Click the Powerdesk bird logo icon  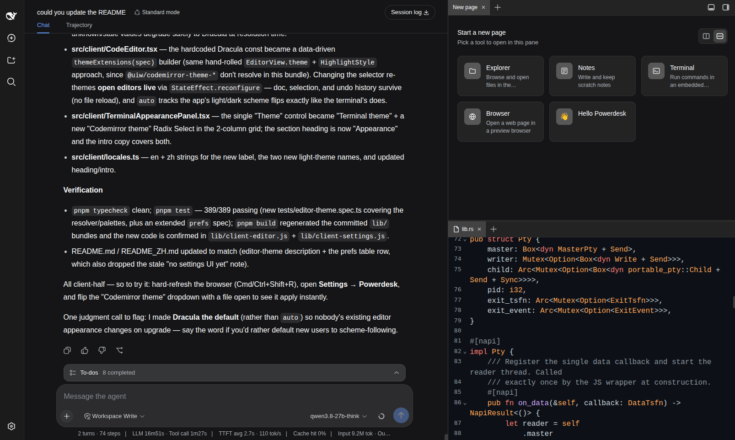click(x=11, y=16)
